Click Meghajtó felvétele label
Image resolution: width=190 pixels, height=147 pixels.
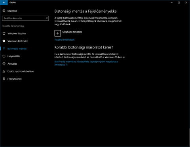pos(72,32)
